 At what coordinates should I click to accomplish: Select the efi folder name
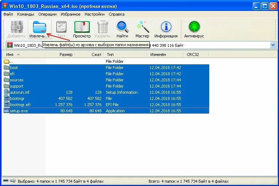coord(12,74)
